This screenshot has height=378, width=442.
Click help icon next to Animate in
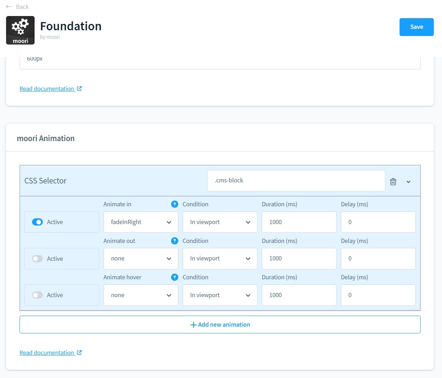click(174, 204)
